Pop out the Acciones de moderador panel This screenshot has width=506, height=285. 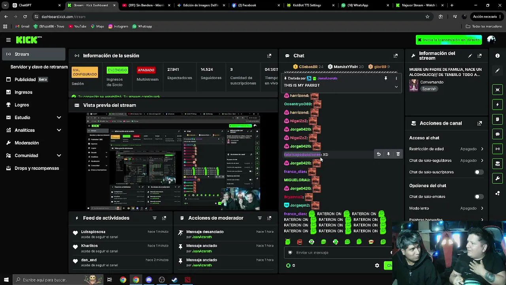pos(269,218)
